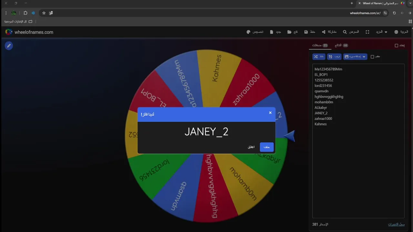
Task: Select the mohamb0m entry line
Action: pyautogui.click(x=324, y=102)
